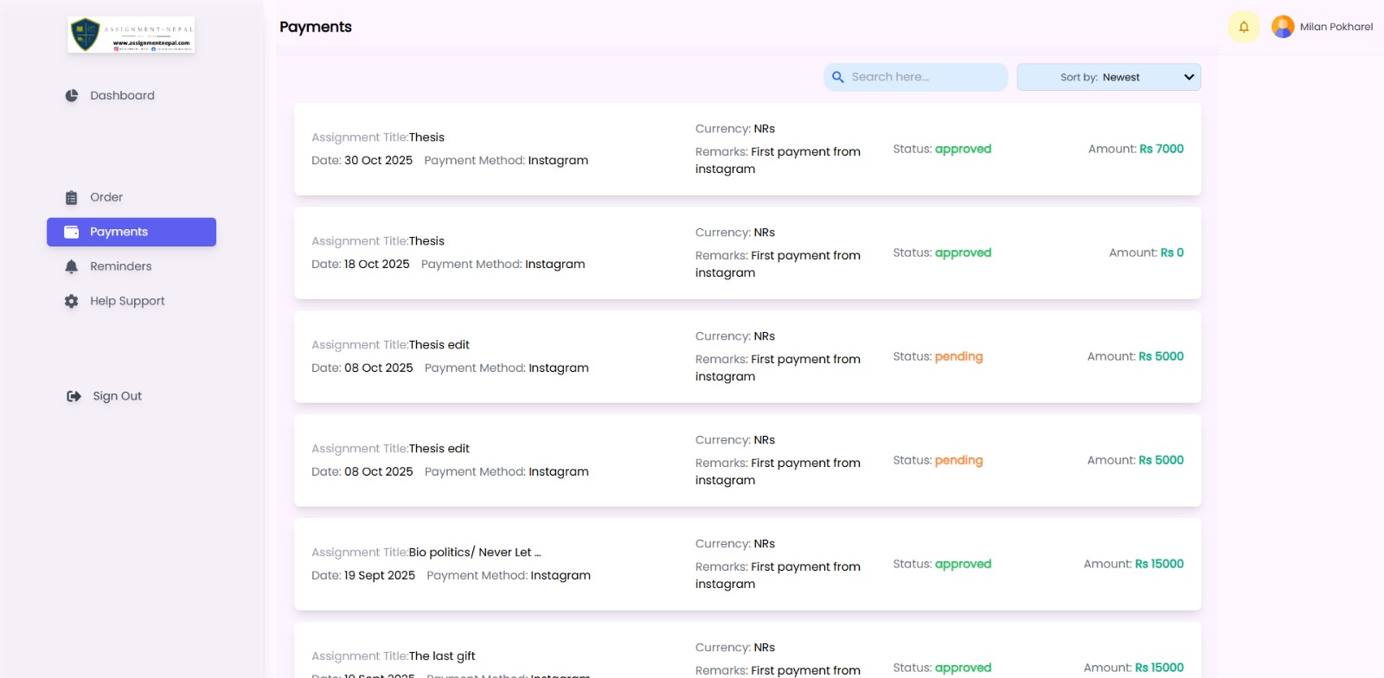Image resolution: width=1384 pixels, height=678 pixels.
Task: Click Currency NRs on 30 Oct payment
Action: pyautogui.click(x=735, y=129)
